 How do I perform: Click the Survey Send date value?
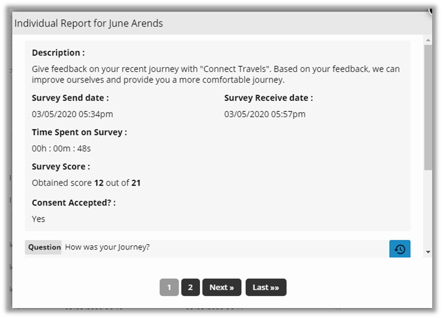[x=73, y=114]
